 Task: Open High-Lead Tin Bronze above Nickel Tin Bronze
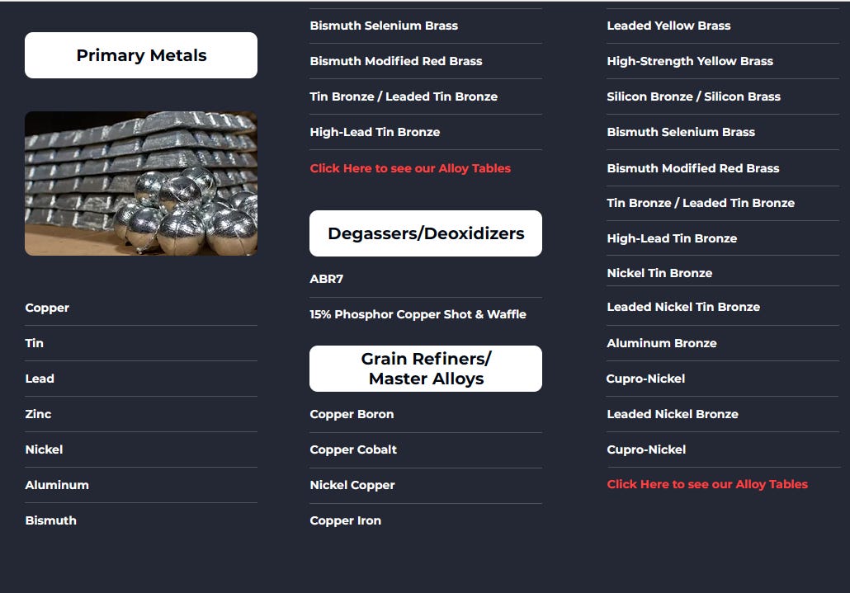(672, 238)
